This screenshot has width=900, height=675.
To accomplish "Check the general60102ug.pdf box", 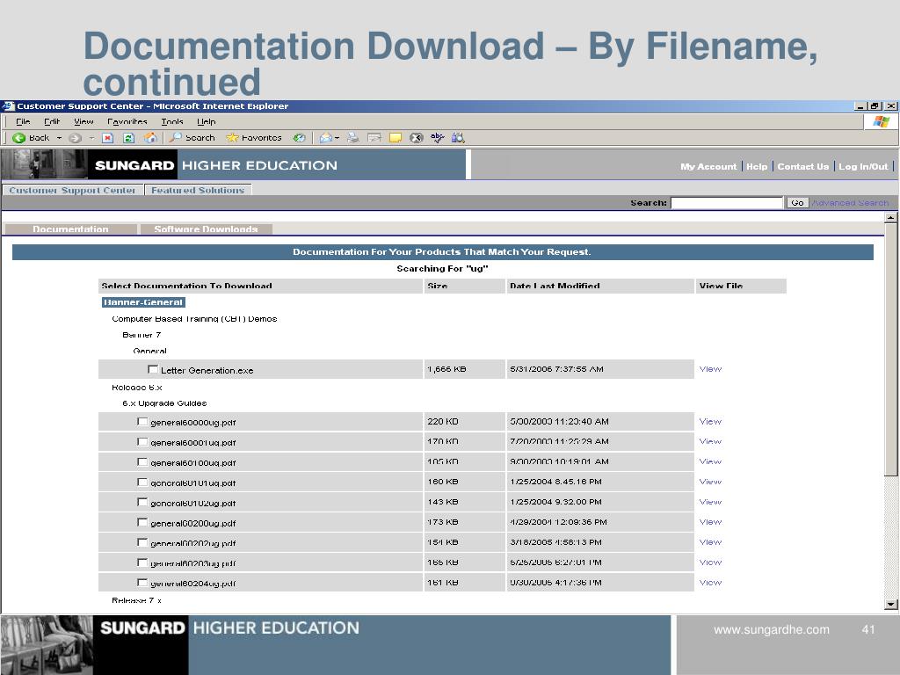I will (142, 502).
